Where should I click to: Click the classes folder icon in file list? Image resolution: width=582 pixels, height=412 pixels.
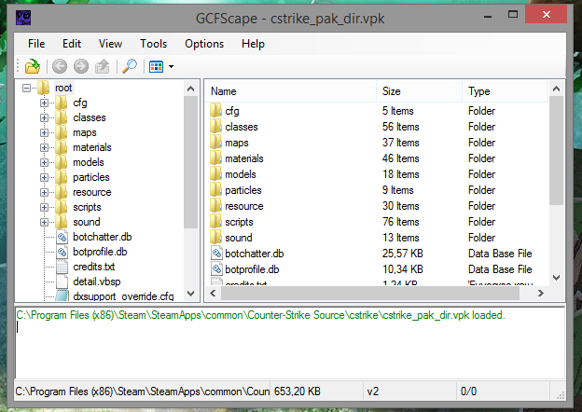tap(216, 127)
